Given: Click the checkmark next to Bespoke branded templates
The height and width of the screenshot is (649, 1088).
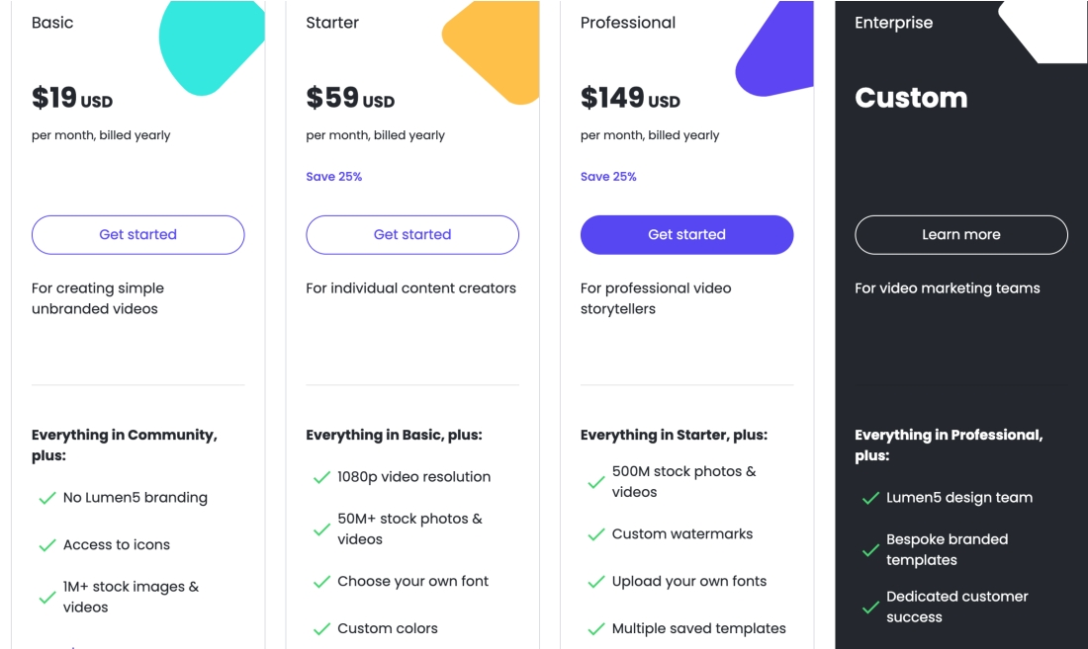Looking at the screenshot, I should pyautogui.click(x=870, y=550).
